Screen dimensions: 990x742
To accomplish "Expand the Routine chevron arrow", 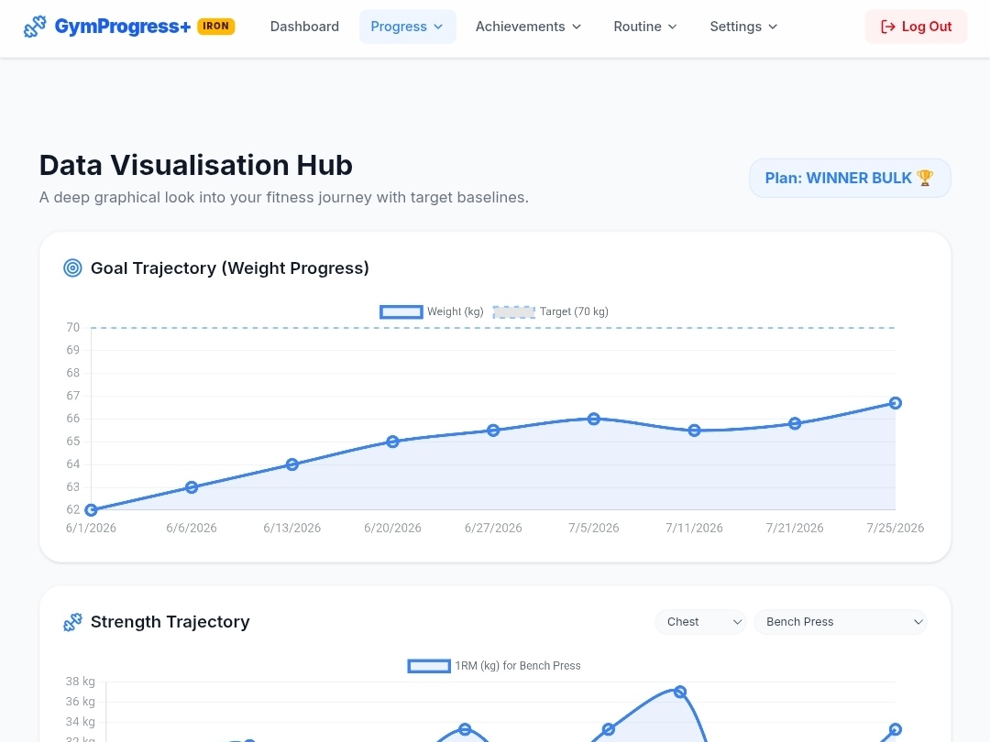I will click(673, 27).
